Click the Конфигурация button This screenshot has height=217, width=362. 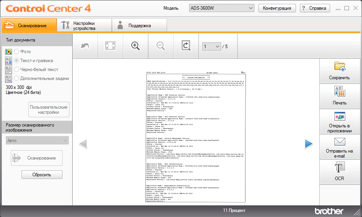277,8
